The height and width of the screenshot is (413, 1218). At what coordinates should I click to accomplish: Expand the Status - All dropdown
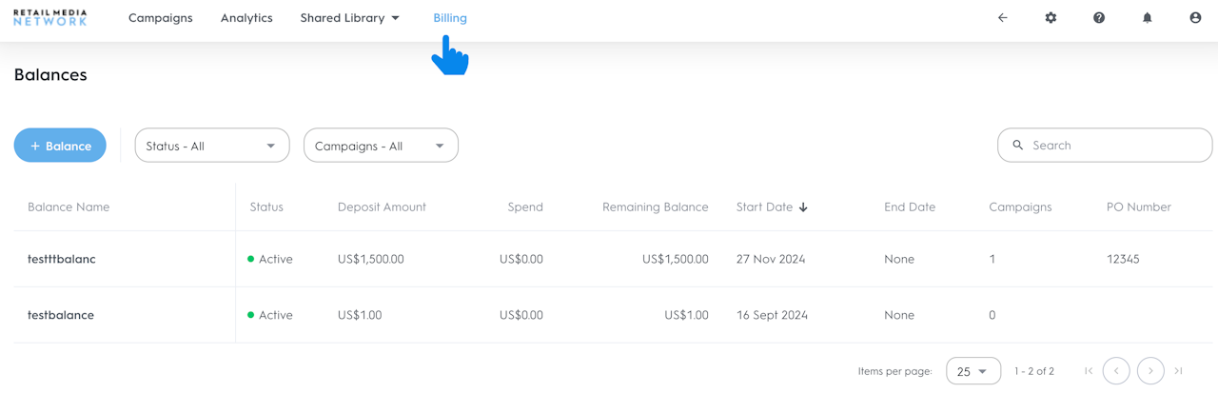pos(211,146)
